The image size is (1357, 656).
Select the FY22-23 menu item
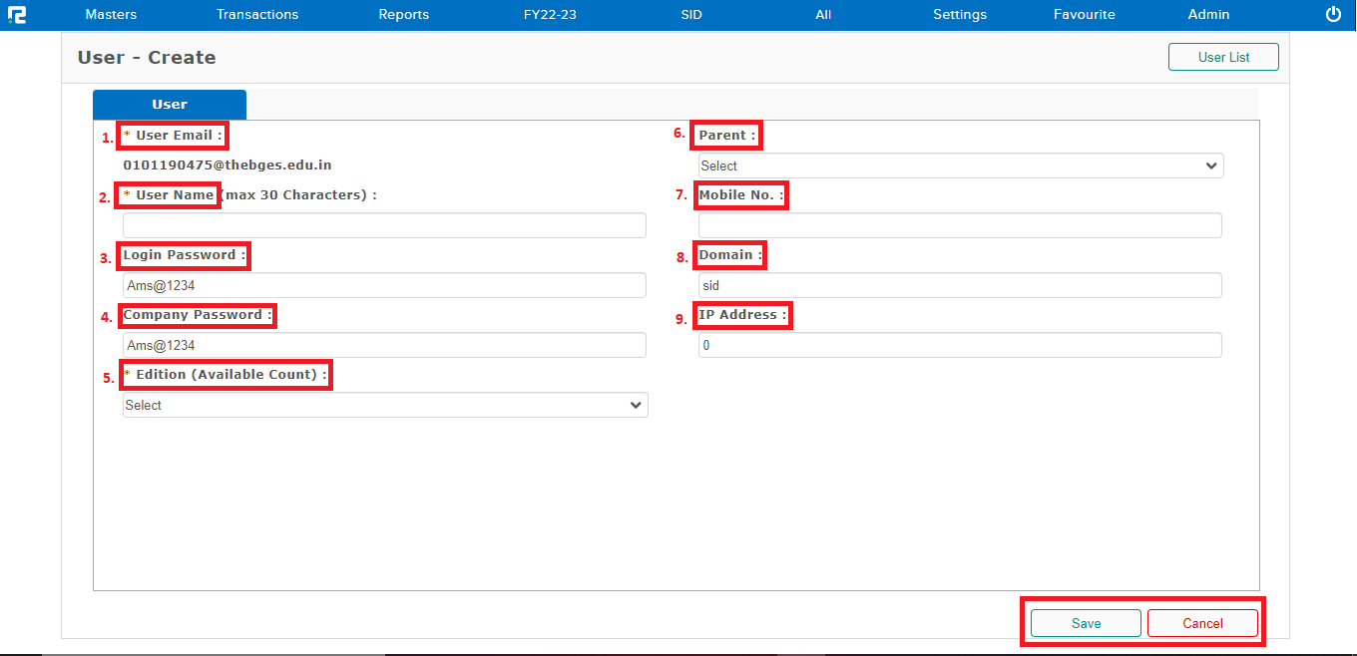(x=550, y=14)
